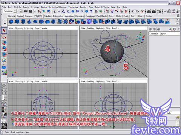This screenshot has height=135, width=181.
Task: Open Object menu in Channel Box
Action: (x=163, y=34)
